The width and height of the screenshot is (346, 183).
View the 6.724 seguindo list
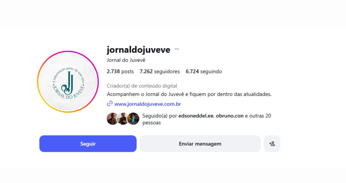pyautogui.click(x=204, y=71)
